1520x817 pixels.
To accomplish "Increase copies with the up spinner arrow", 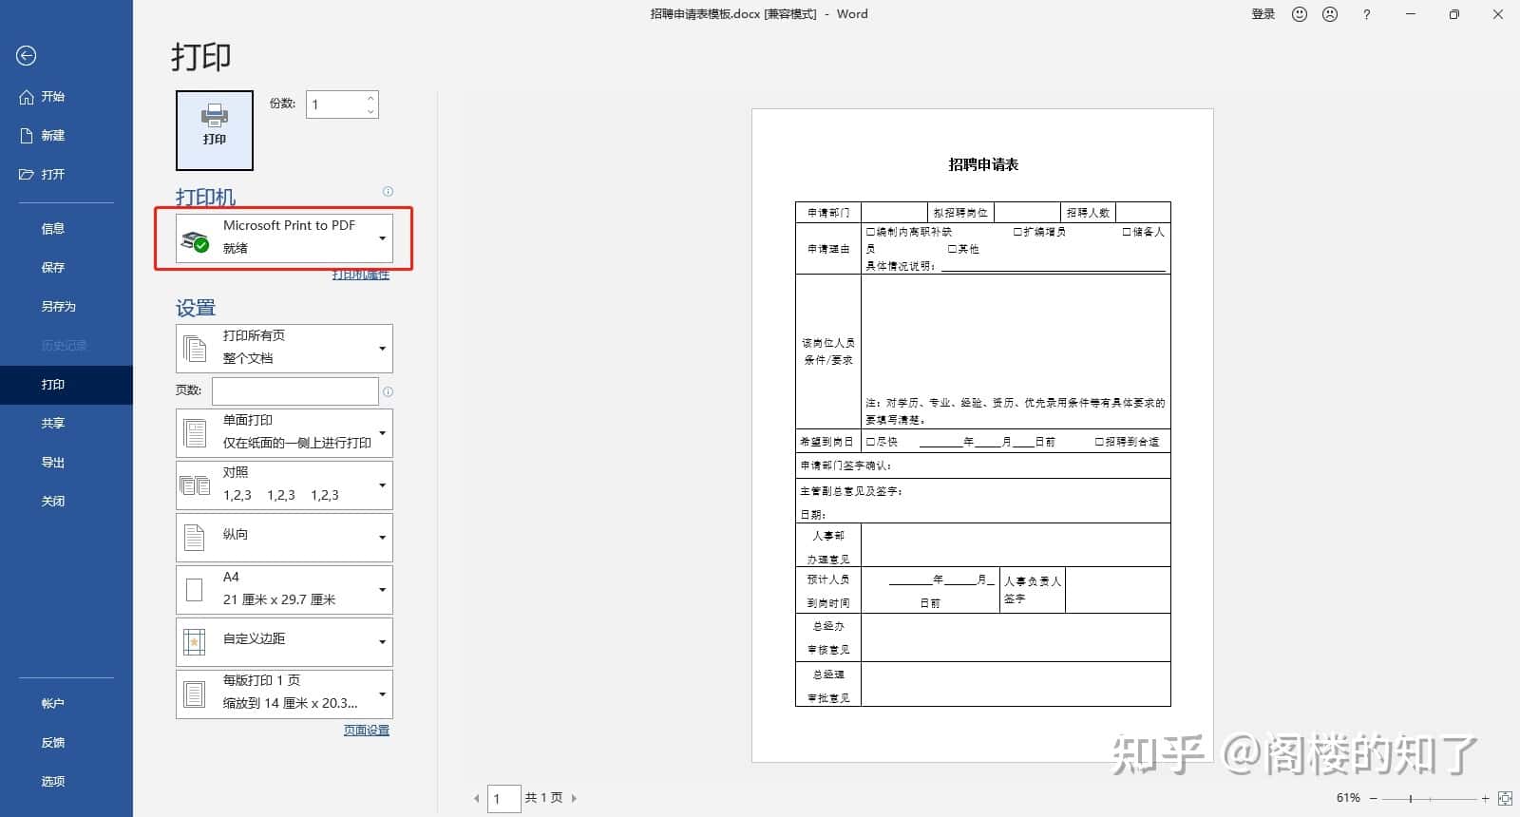I will pyautogui.click(x=370, y=98).
